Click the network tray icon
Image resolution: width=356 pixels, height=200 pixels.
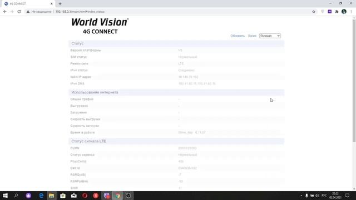tap(312, 196)
